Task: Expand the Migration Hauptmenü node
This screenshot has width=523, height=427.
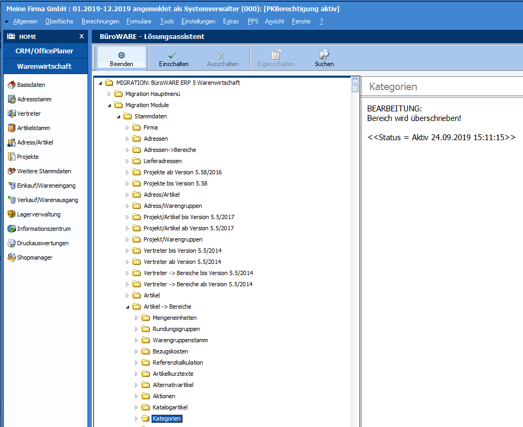Action: coord(109,94)
